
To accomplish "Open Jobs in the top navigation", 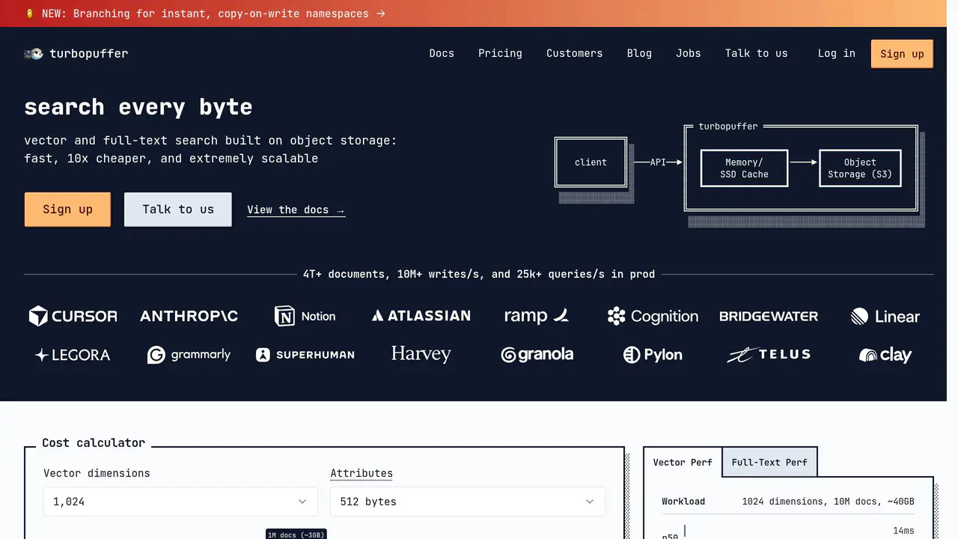I will [688, 53].
